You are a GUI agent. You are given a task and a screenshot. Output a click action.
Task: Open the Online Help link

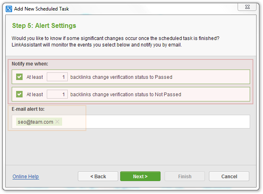(x=26, y=177)
